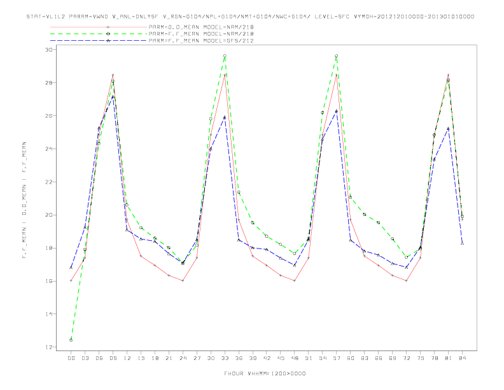Click the x-axis forecast hour label 69

393,358
